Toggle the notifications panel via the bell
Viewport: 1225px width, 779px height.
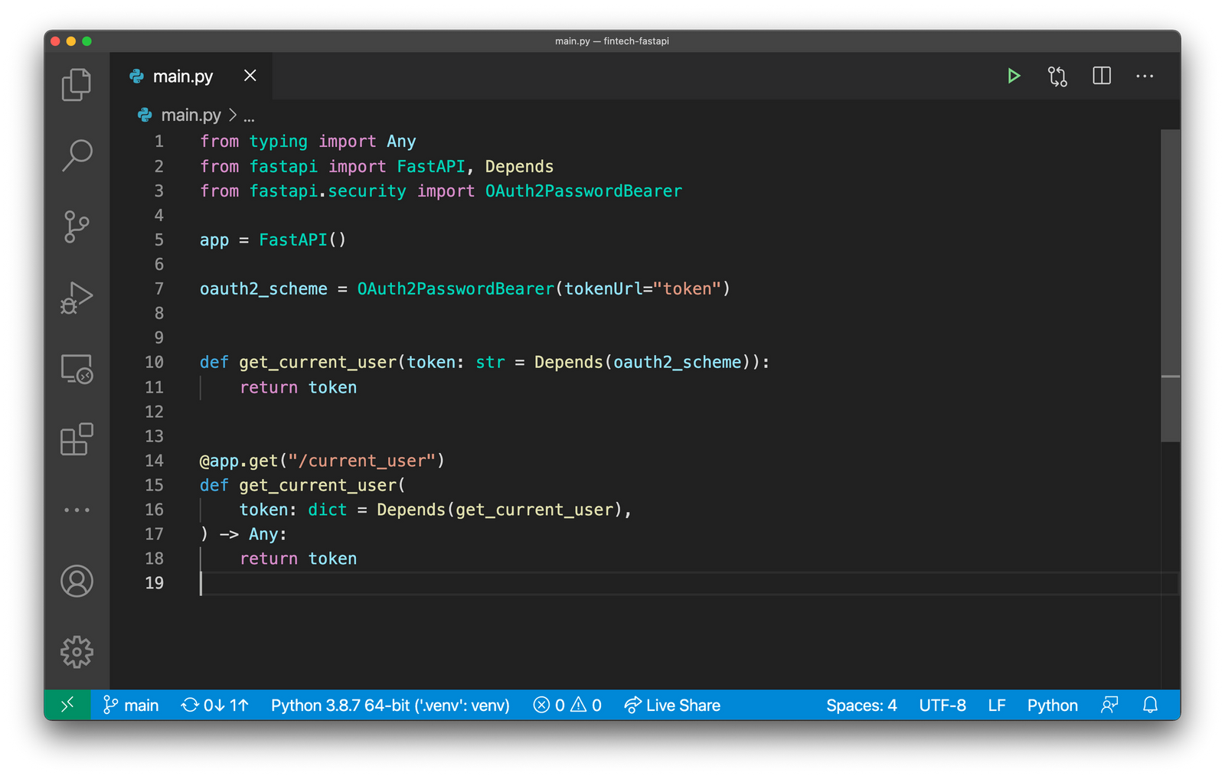pyautogui.click(x=1150, y=705)
